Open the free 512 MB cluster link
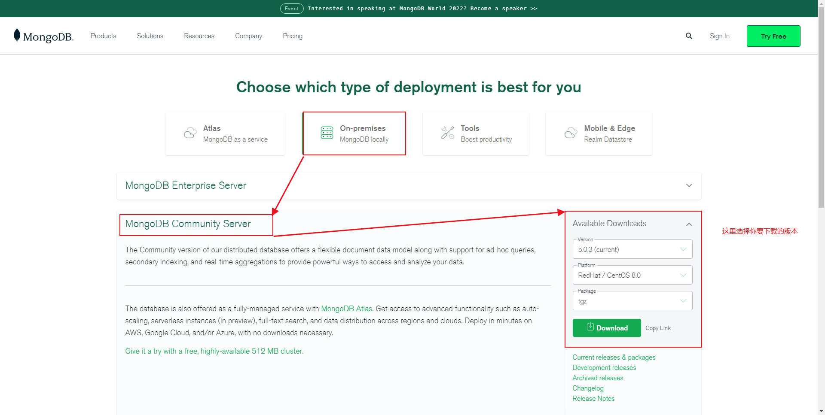The width and height of the screenshot is (825, 415). coord(214,351)
